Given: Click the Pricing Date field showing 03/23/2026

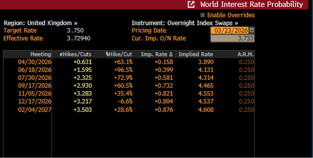Looking at the screenshot, I should point(229,30).
